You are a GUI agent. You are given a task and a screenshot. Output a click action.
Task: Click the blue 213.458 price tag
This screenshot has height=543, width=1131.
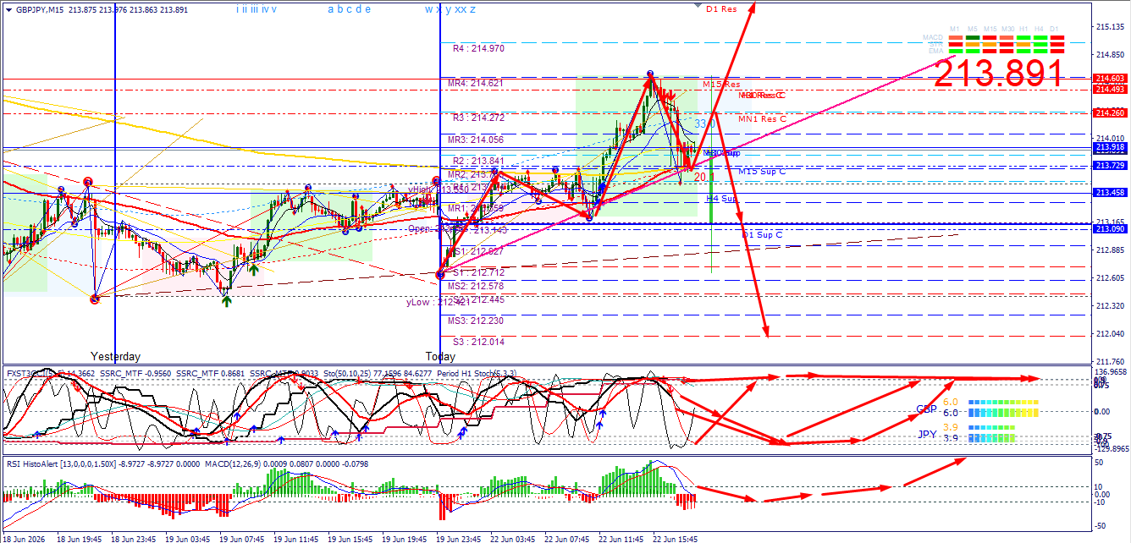point(1109,193)
